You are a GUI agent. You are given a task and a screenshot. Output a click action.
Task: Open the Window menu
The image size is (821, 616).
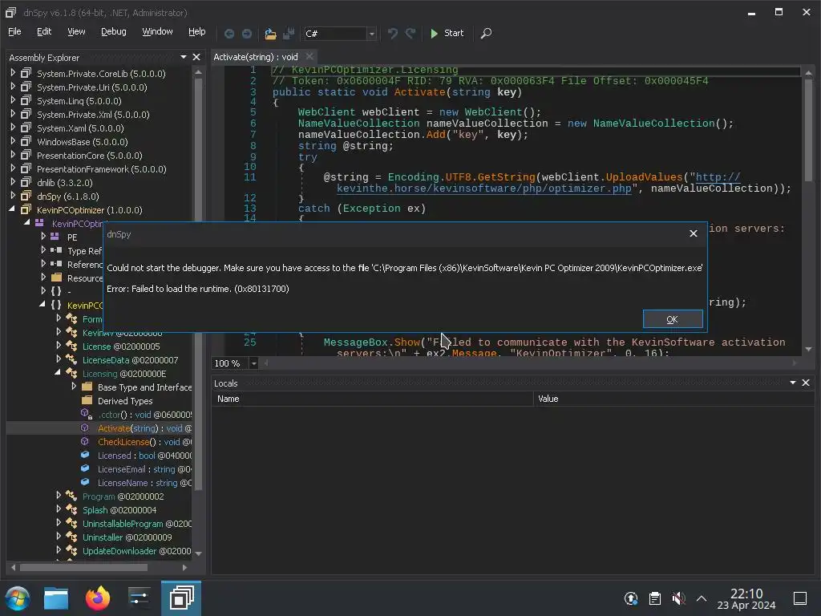click(x=157, y=31)
